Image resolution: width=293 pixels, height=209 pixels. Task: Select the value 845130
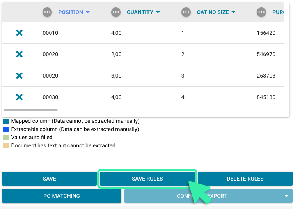point(266,97)
